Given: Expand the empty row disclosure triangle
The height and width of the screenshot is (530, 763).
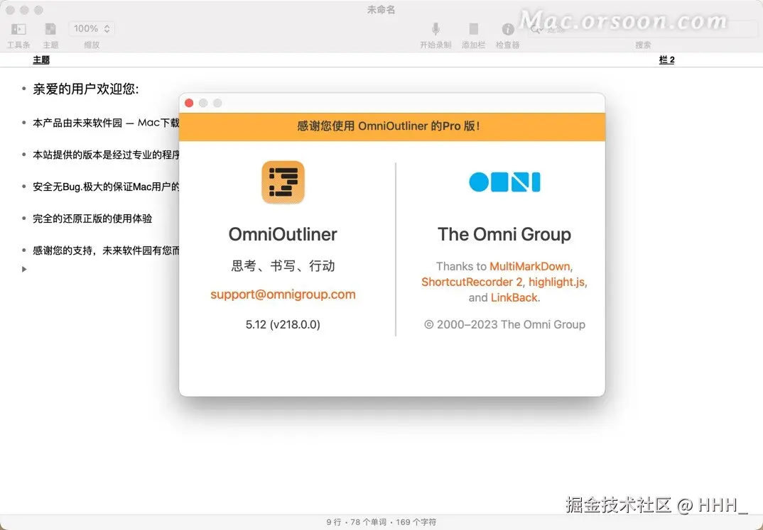Looking at the screenshot, I should point(24,269).
